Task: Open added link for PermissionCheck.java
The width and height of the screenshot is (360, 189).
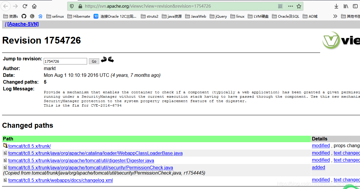Action: click(x=318, y=167)
